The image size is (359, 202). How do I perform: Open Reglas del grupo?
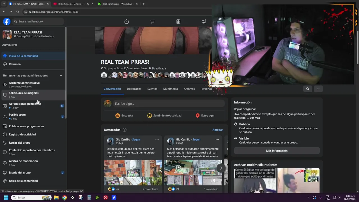click(33, 143)
